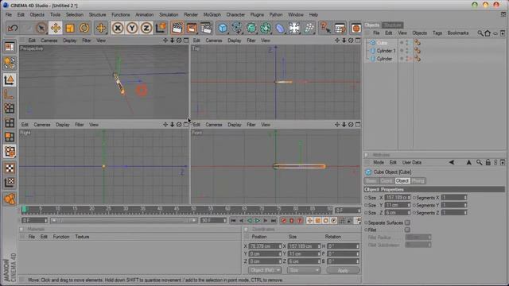Viewport: 509px width, 286px height.
Task: Click frame 45 on timeline ruler
Action: pyautogui.click(x=177, y=209)
